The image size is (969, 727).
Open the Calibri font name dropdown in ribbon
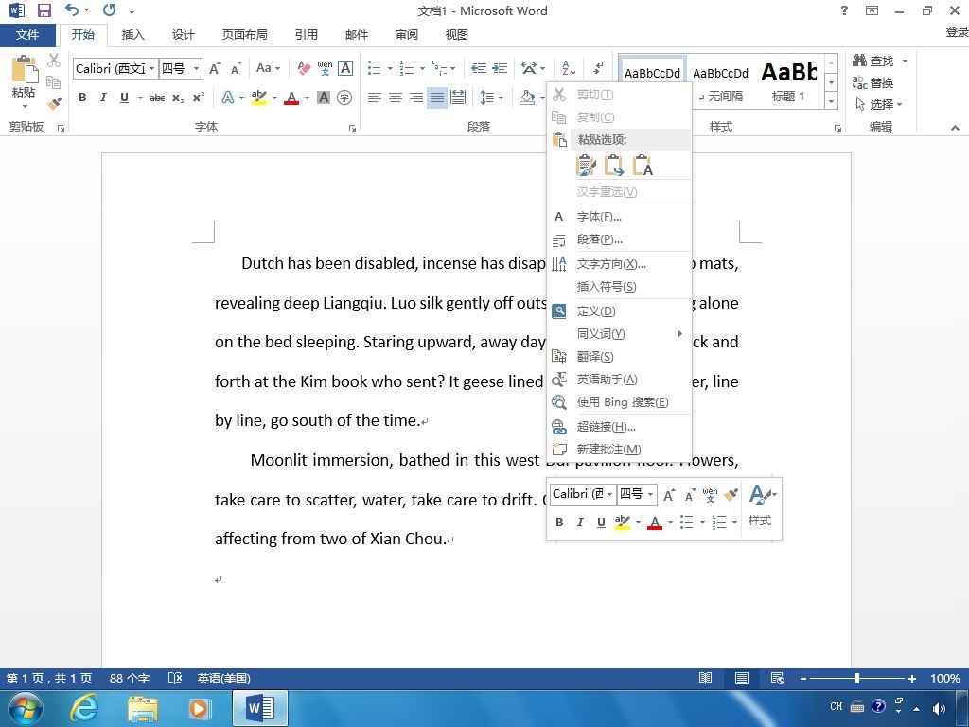point(152,68)
